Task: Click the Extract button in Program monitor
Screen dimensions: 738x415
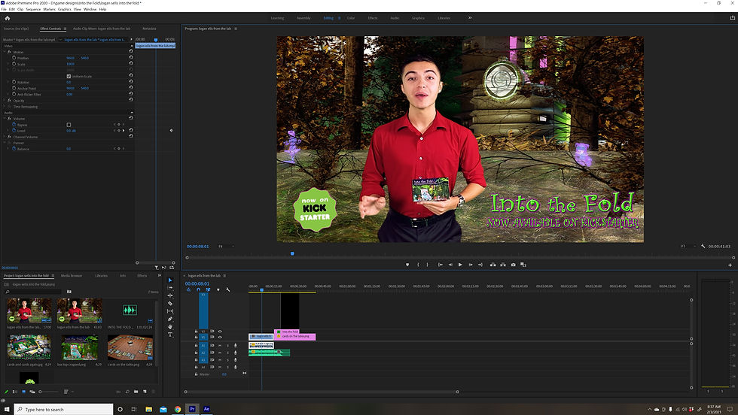Action: click(x=503, y=265)
